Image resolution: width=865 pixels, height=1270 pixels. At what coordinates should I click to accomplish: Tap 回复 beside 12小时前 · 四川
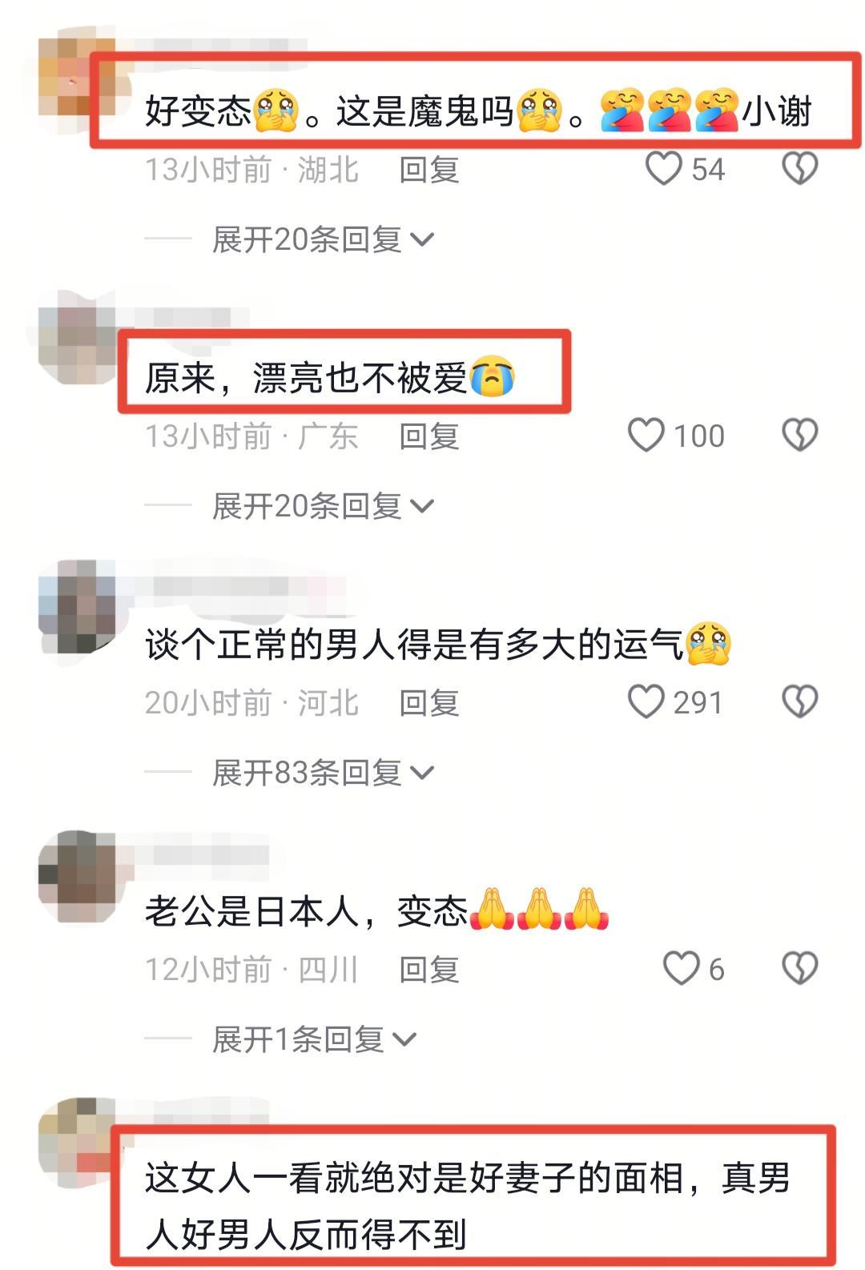[x=429, y=970]
